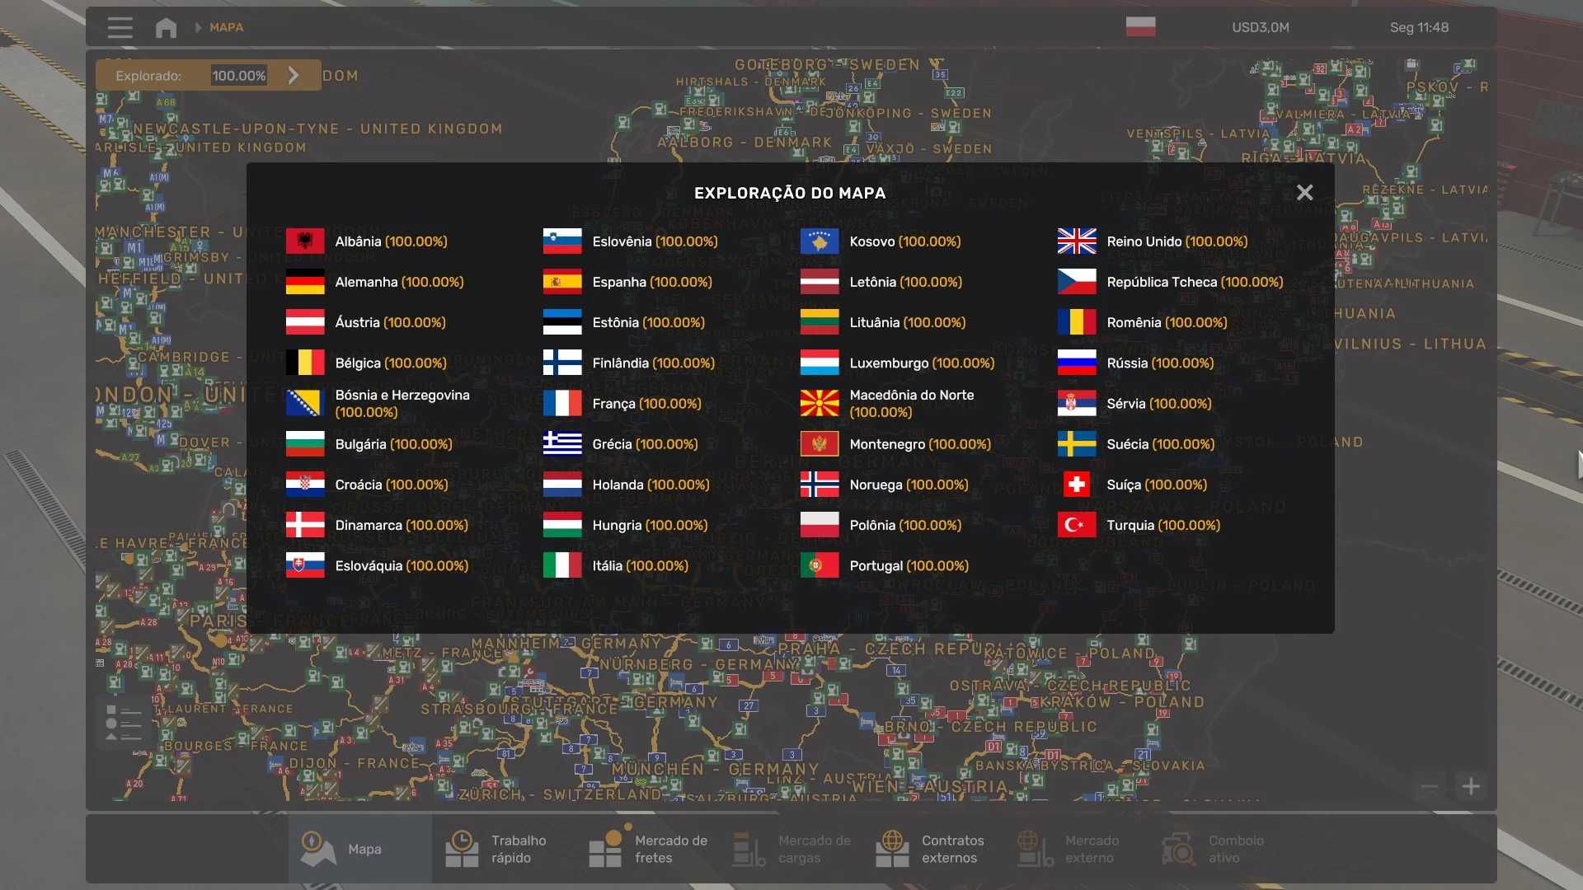This screenshot has height=890, width=1583.
Task: Select the Mapa tab
Action: 360,849
